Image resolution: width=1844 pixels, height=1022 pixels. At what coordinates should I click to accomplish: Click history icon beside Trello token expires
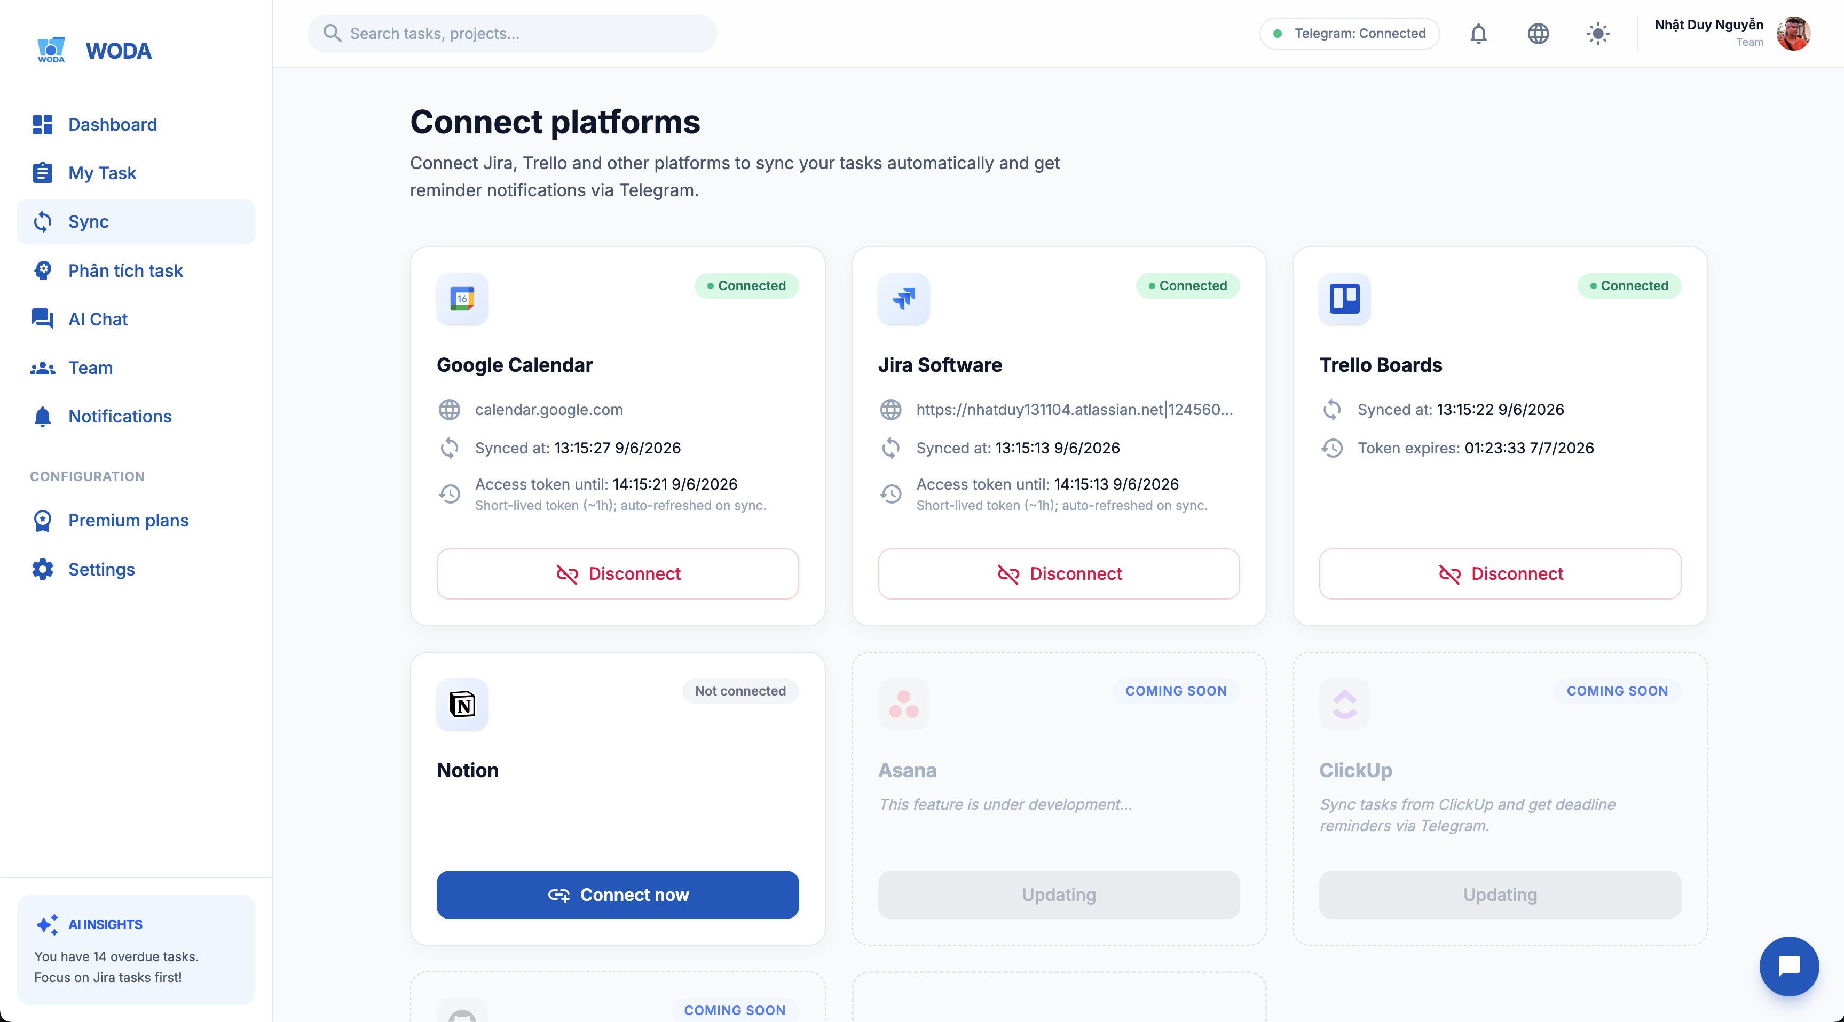[1331, 448]
